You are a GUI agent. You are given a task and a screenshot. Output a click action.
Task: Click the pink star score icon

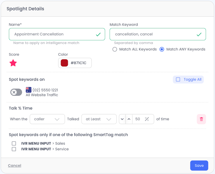13,63
